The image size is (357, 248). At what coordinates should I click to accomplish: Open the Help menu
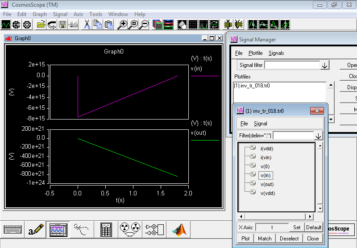(x=140, y=14)
